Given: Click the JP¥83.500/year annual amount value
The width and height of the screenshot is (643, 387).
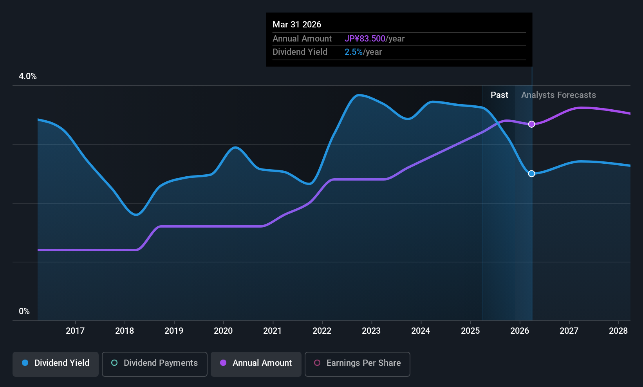Looking at the screenshot, I should tap(374, 39).
